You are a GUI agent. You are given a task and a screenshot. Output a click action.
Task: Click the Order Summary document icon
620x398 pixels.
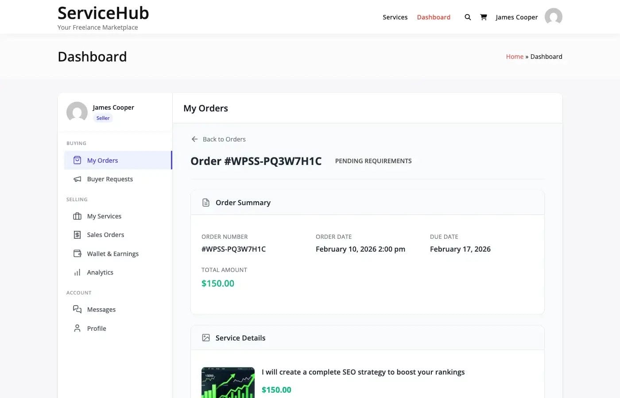click(x=205, y=202)
